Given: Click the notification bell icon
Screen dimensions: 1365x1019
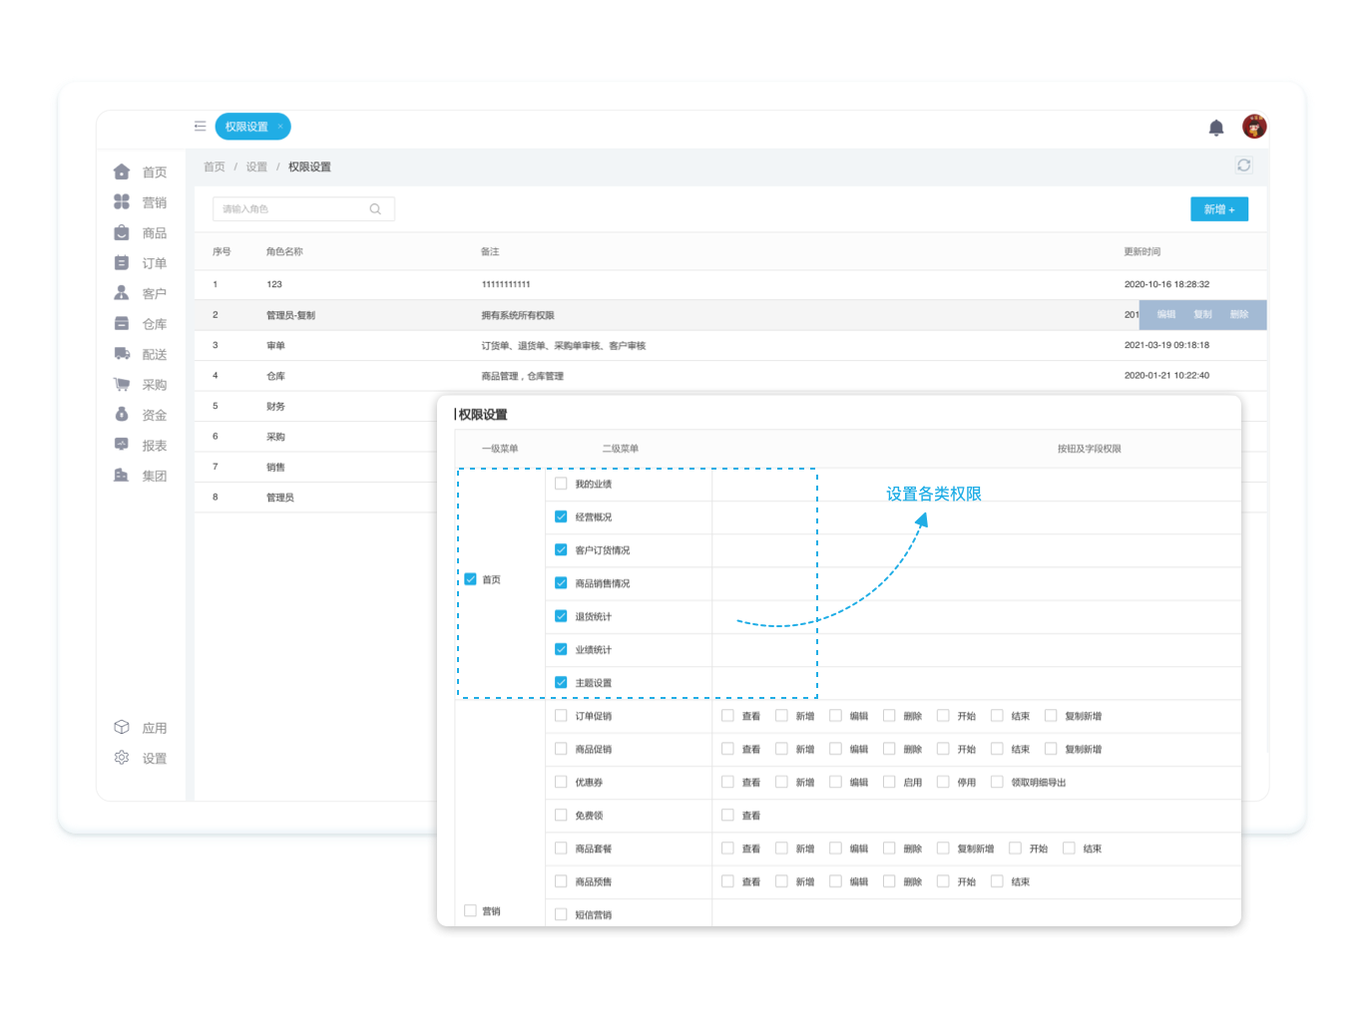Looking at the screenshot, I should coord(1215,128).
